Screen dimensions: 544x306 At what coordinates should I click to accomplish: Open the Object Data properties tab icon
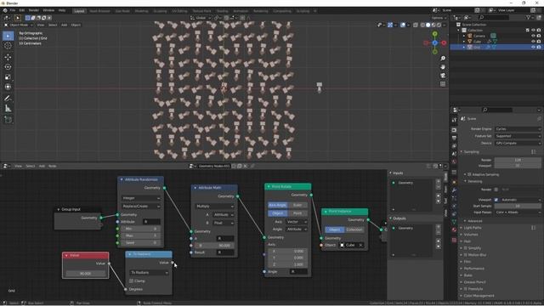(454, 222)
